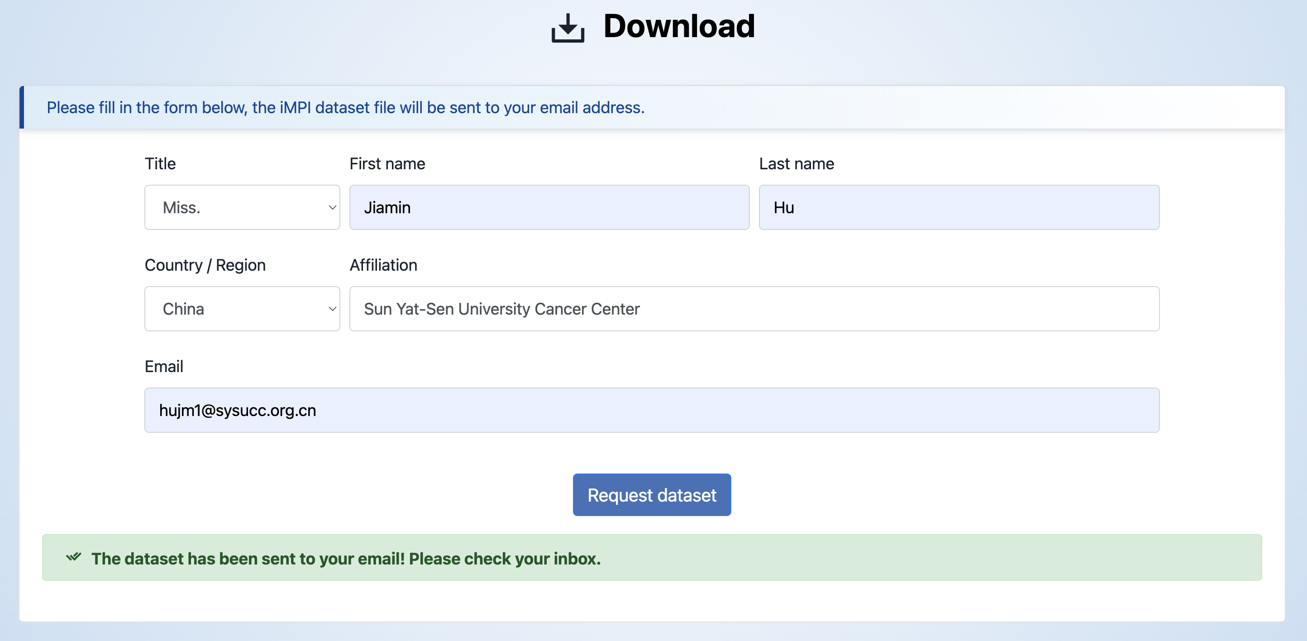Click the First name label
The height and width of the screenshot is (641, 1307).
tap(387, 163)
